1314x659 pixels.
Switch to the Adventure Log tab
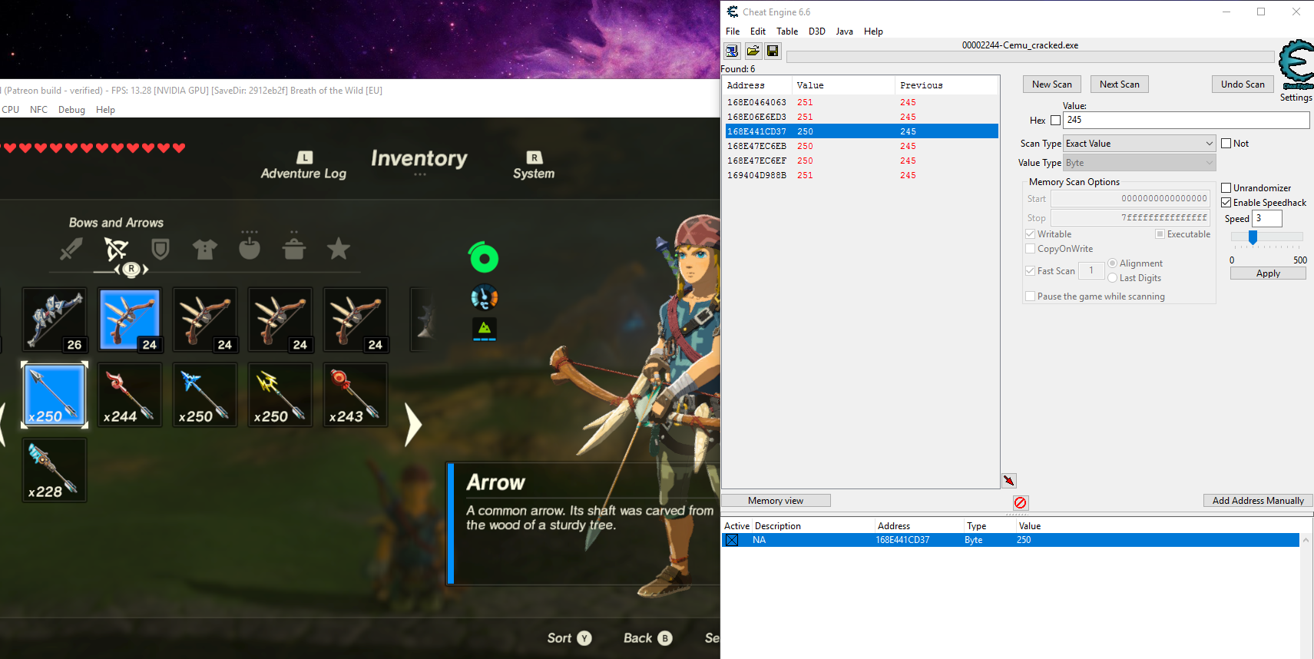point(303,166)
